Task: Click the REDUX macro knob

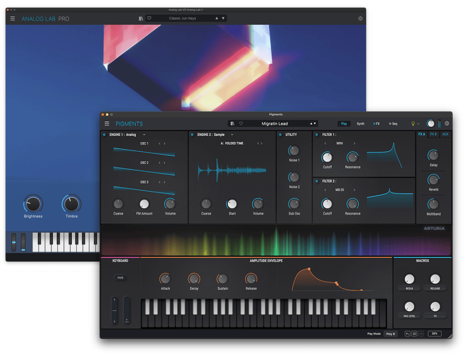Action: coord(409,279)
